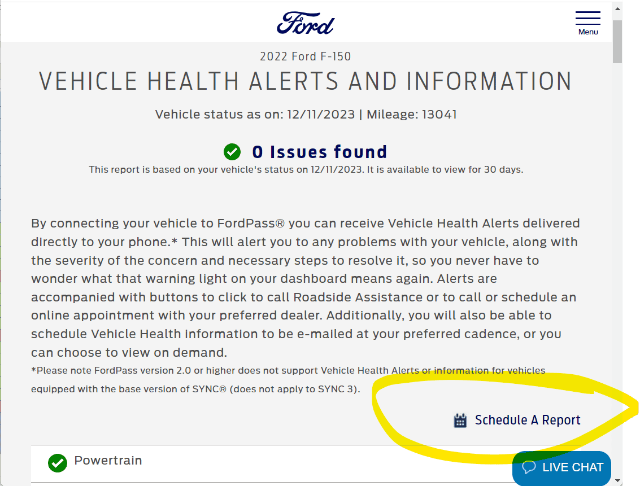Click the Ford logo in the header
640x486 pixels.
click(306, 24)
